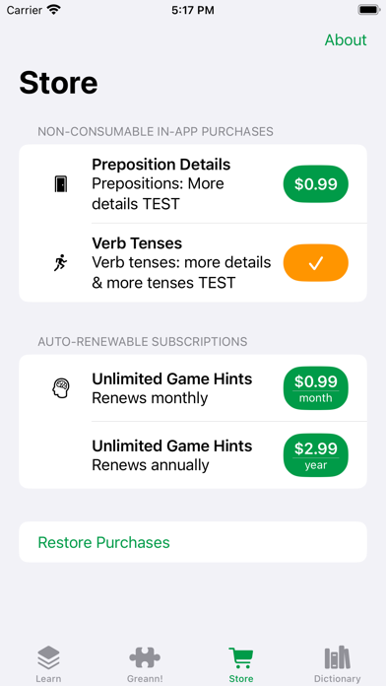Tap the door icon beside Preposition Details

pos(61,183)
